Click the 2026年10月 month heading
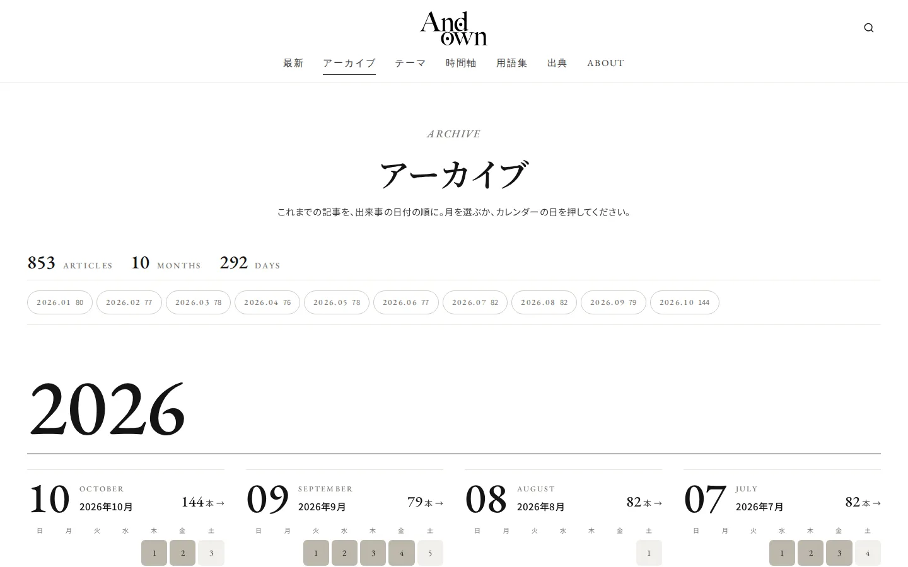The height and width of the screenshot is (567, 908). pyautogui.click(x=106, y=507)
